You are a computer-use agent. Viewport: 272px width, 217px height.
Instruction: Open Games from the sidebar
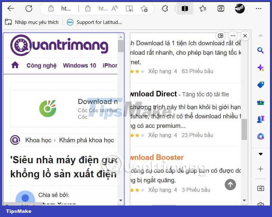[x=261, y=119]
